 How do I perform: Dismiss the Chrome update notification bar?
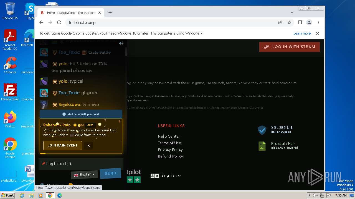[x=318, y=33]
